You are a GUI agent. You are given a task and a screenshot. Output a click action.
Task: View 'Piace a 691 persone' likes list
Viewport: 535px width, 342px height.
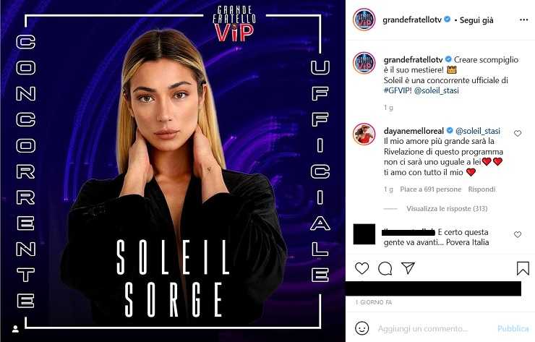[x=431, y=189]
